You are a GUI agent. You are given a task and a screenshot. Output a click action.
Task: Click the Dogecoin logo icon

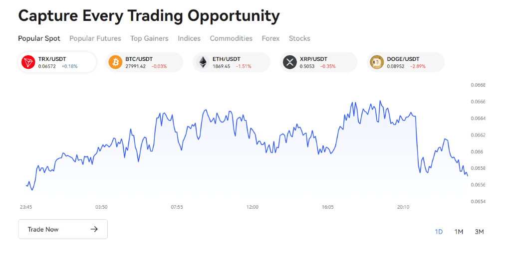click(377, 62)
